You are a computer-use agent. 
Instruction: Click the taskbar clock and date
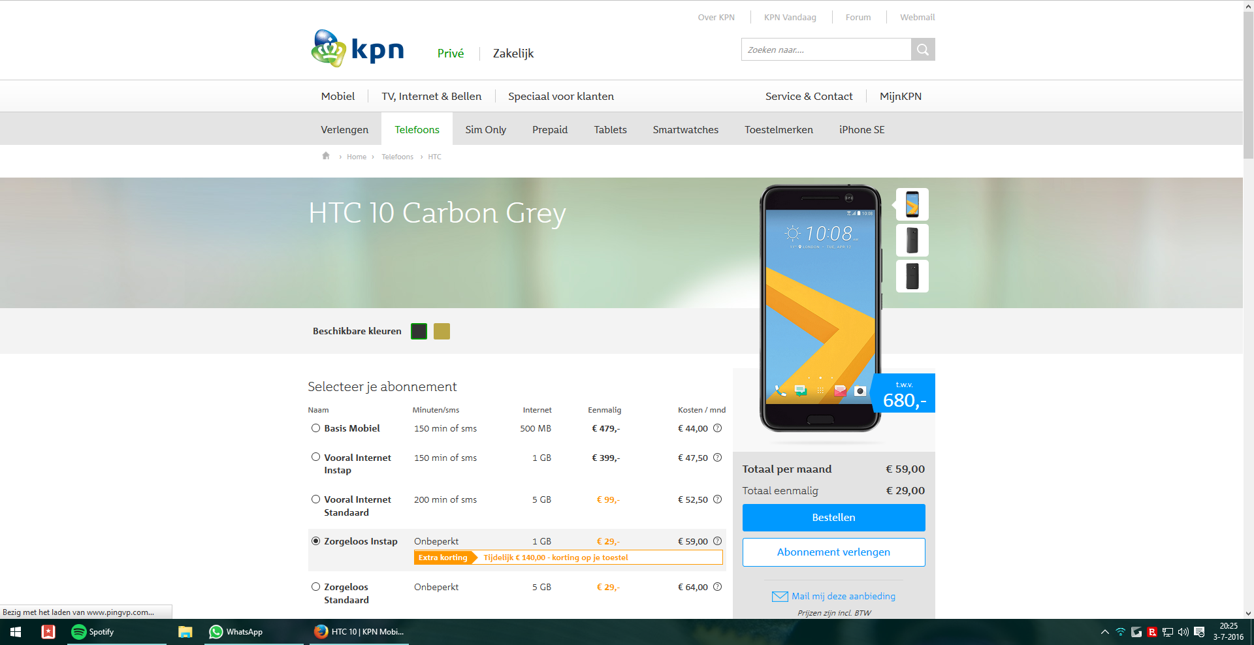1229,631
